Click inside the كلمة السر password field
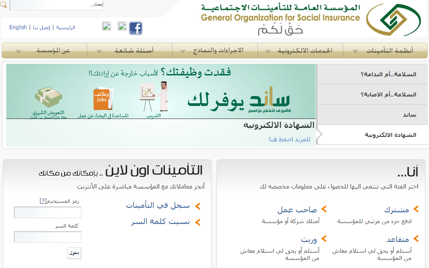Screen dimensions: 429x268 (x=47, y=237)
